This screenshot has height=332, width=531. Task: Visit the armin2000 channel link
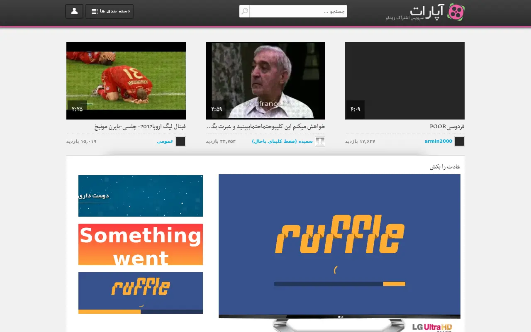tap(438, 141)
